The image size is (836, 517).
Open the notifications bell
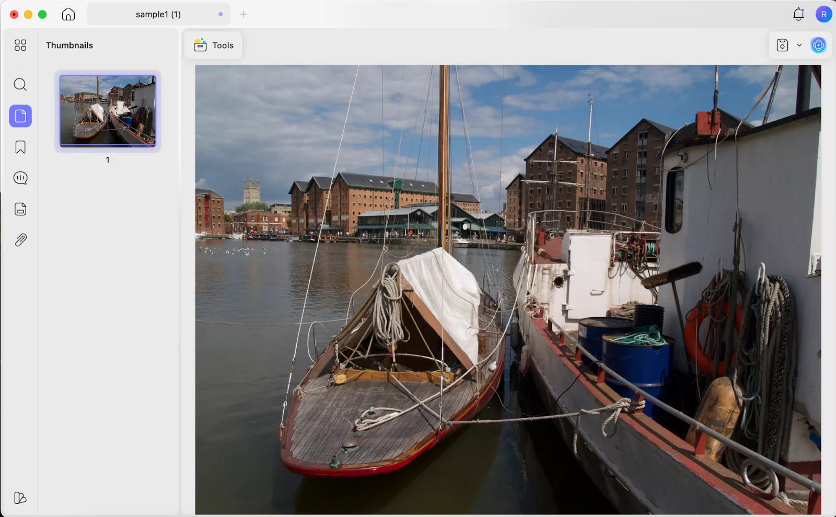(x=798, y=15)
